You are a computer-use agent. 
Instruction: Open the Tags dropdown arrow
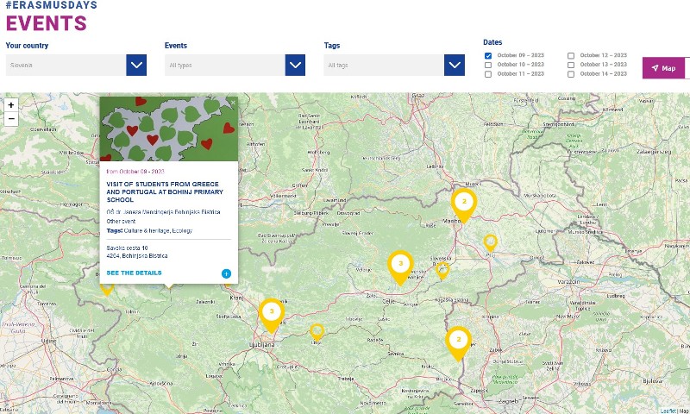455,65
